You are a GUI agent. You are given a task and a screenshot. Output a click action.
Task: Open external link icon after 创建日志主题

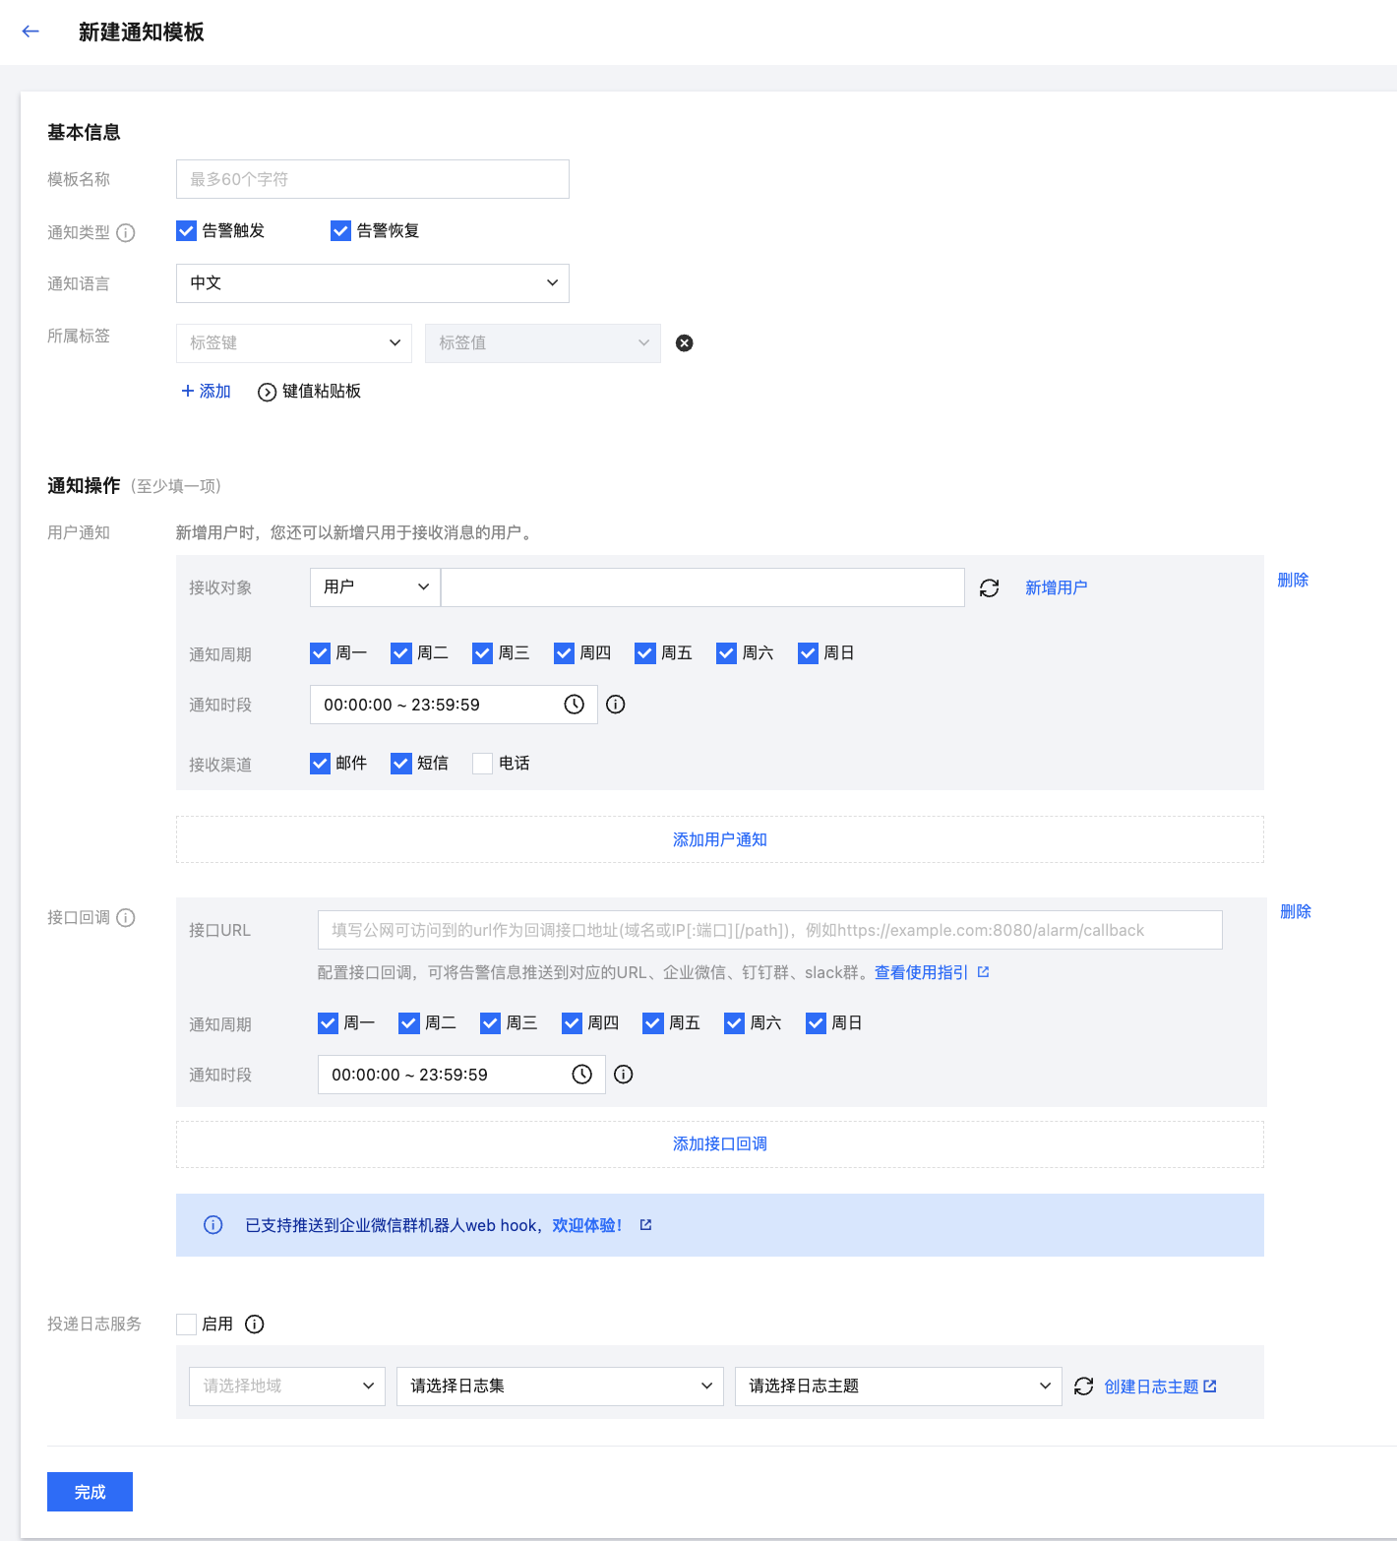click(1210, 1387)
